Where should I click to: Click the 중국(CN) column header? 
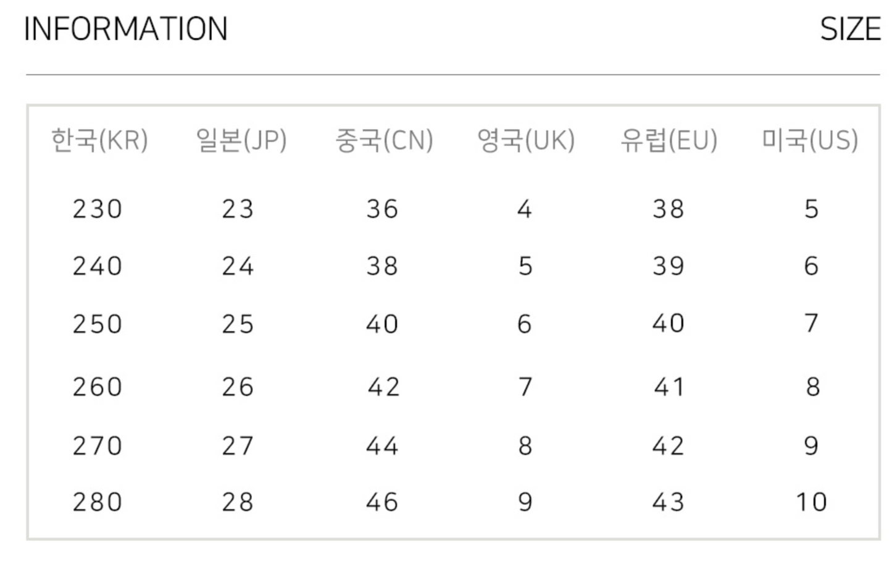pyautogui.click(x=384, y=140)
